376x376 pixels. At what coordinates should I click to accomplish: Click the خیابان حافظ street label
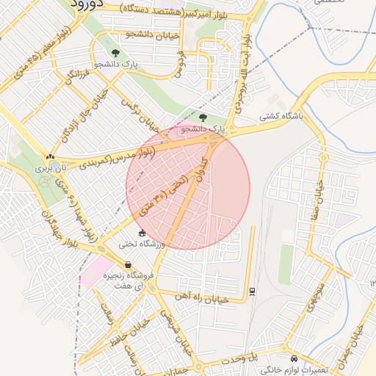(130, 332)
